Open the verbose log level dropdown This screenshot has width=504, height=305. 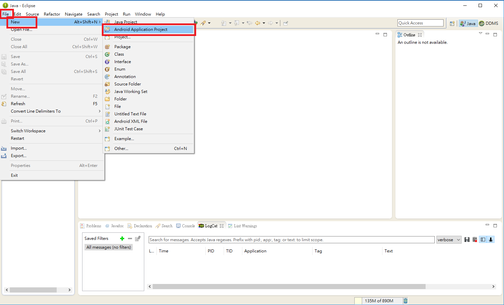pos(449,240)
